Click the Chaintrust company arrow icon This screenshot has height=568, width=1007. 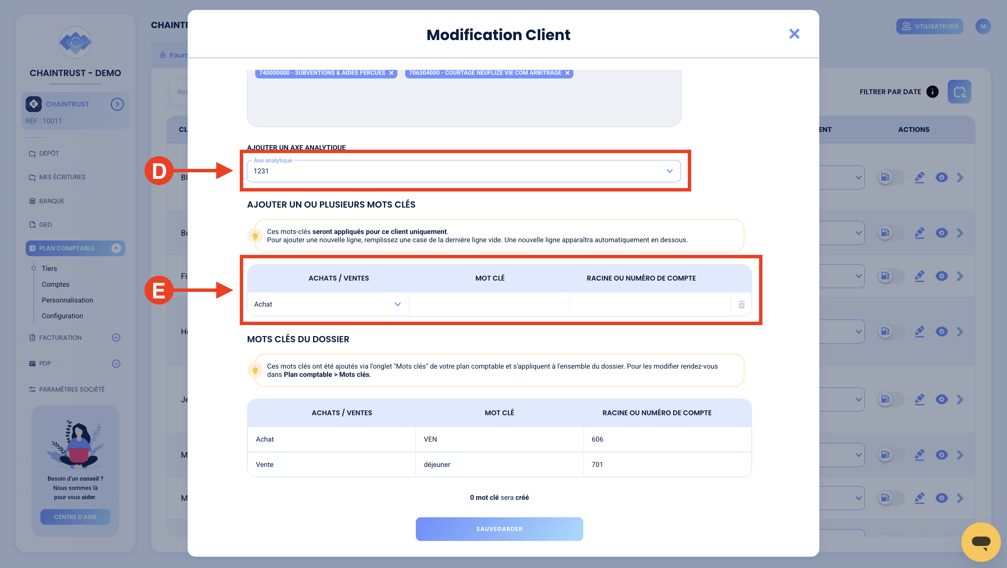pos(117,104)
